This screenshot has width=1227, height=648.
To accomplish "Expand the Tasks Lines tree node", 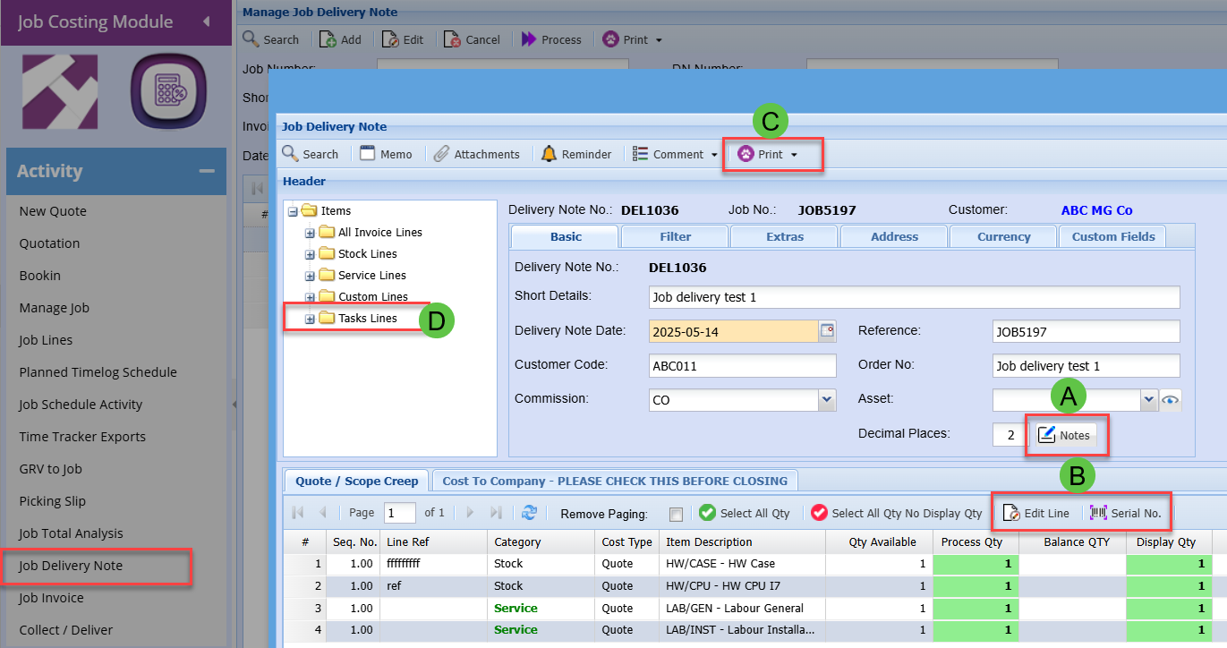I will [311, 319].
